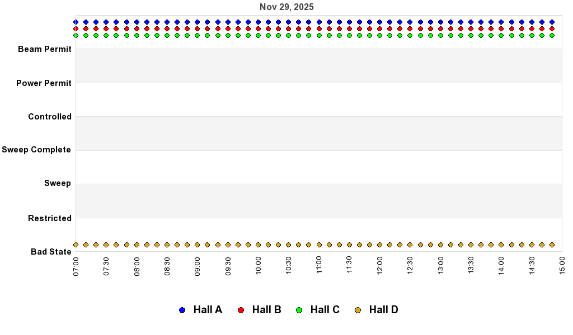The image size is (573, 335).
Task: Toggle the Hall A series via legend text
Action: coord(208,310)
